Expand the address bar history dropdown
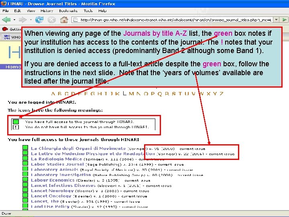 pos(276,20)
